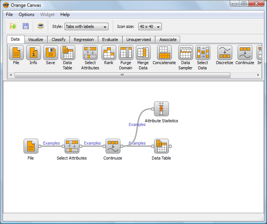The image size is (267, 224).
Task: Select the Select Attributes node on canvas
Action: click(x=72, y=146)
